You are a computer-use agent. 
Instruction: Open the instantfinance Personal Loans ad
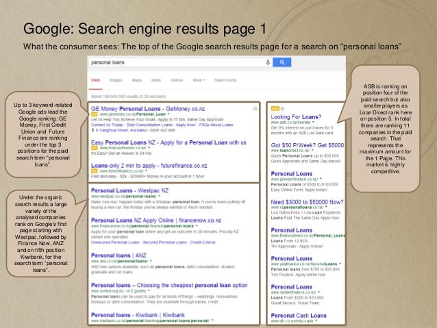pos(292,287)
